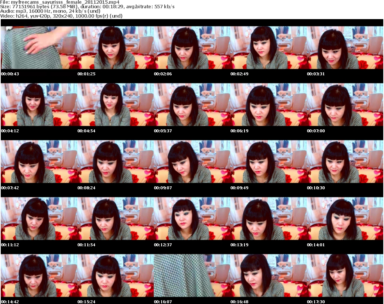
Task: Click the 00:12:37 timestamp label
Action: click(163, 245)
